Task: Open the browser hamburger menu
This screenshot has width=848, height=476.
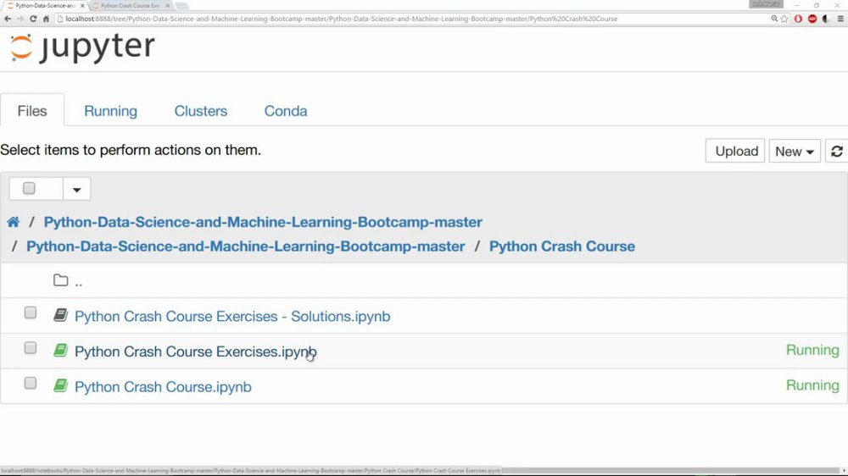Action: pos(840,19)
